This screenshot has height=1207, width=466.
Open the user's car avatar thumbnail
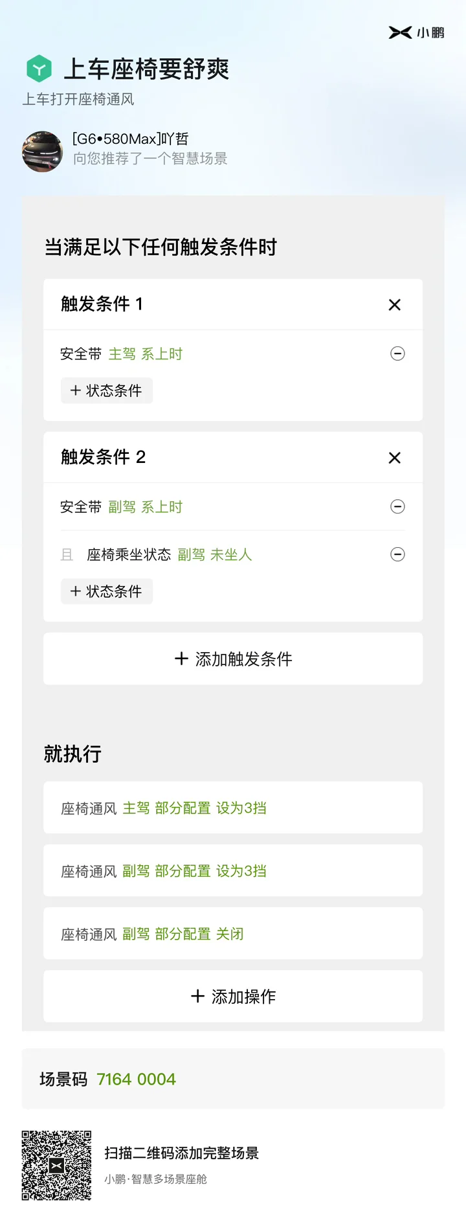click(43, 152)
